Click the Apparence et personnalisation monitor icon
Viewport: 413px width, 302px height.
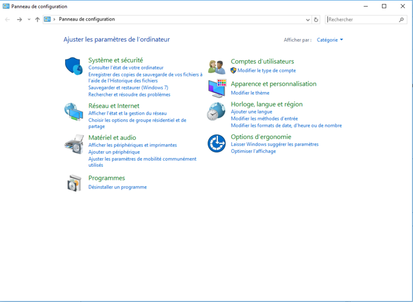point(217,88)
